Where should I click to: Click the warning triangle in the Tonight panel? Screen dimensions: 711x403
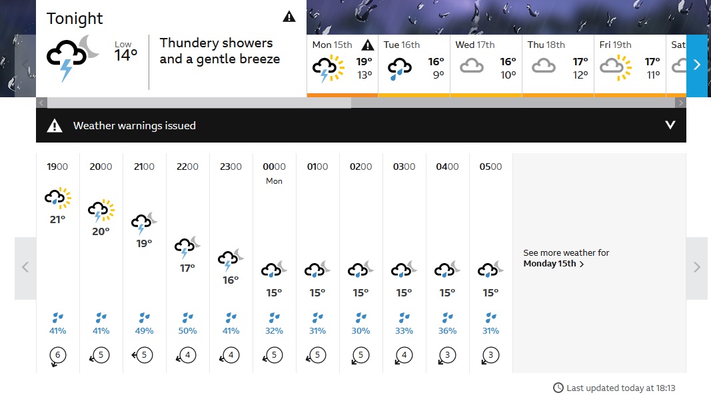pyautogui.click(x=289, y=17)
